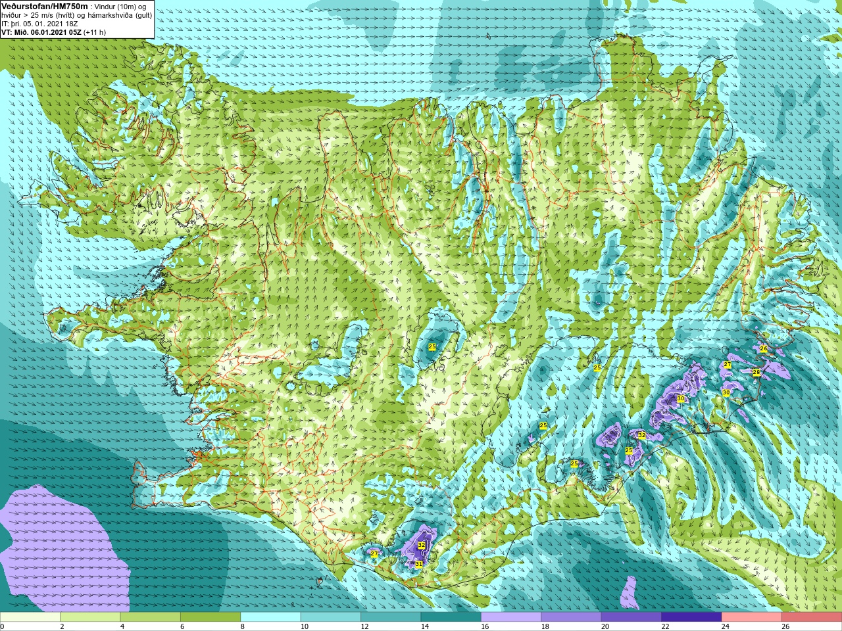Click the legend scale tick label 12
This screenshot has height=631, width=842.
click(364, 626)
